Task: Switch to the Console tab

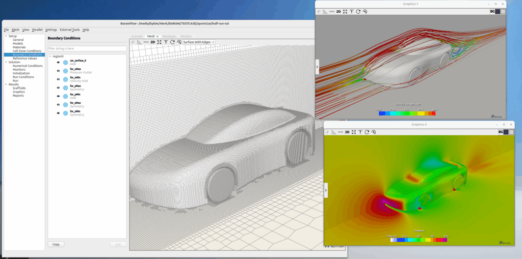Action: (x=137, y=36)
